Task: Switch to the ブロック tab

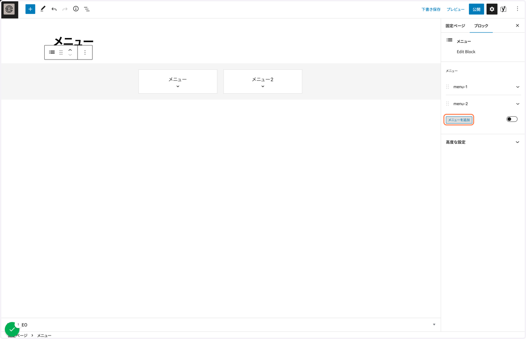Action: click(x=481, y=26)
